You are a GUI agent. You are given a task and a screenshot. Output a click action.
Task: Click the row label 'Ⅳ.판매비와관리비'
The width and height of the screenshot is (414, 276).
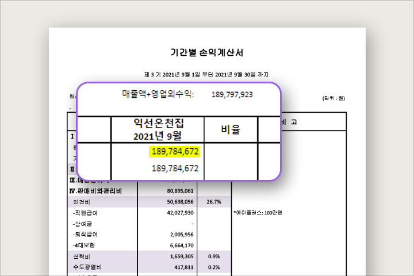pos(95,191)
